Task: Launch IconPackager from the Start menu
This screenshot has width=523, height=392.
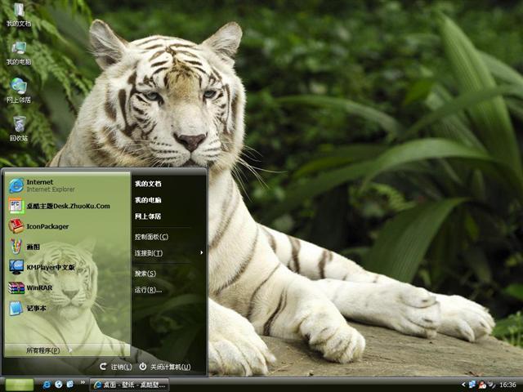Action: 47,226
